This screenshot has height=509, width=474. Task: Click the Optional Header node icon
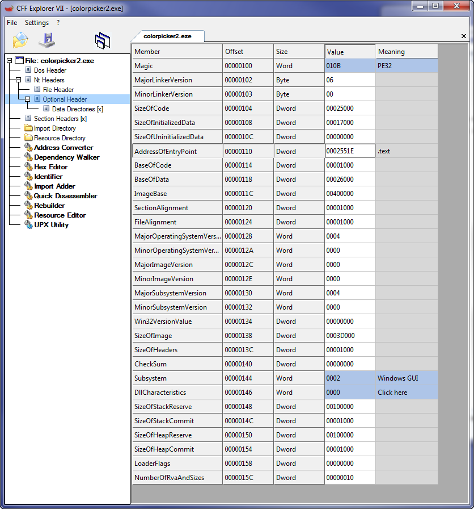click(x=37, y=99)
